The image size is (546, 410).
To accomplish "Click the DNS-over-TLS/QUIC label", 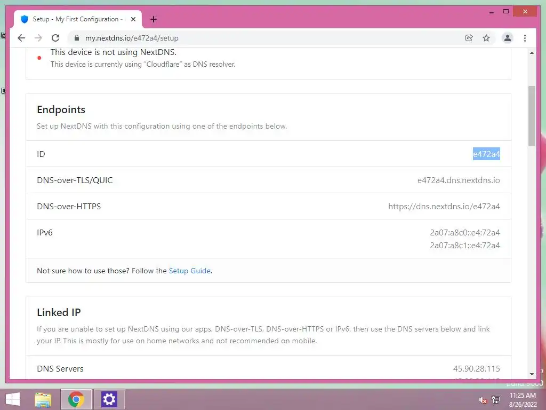I will pyautogui.click(x=75, y=180).
